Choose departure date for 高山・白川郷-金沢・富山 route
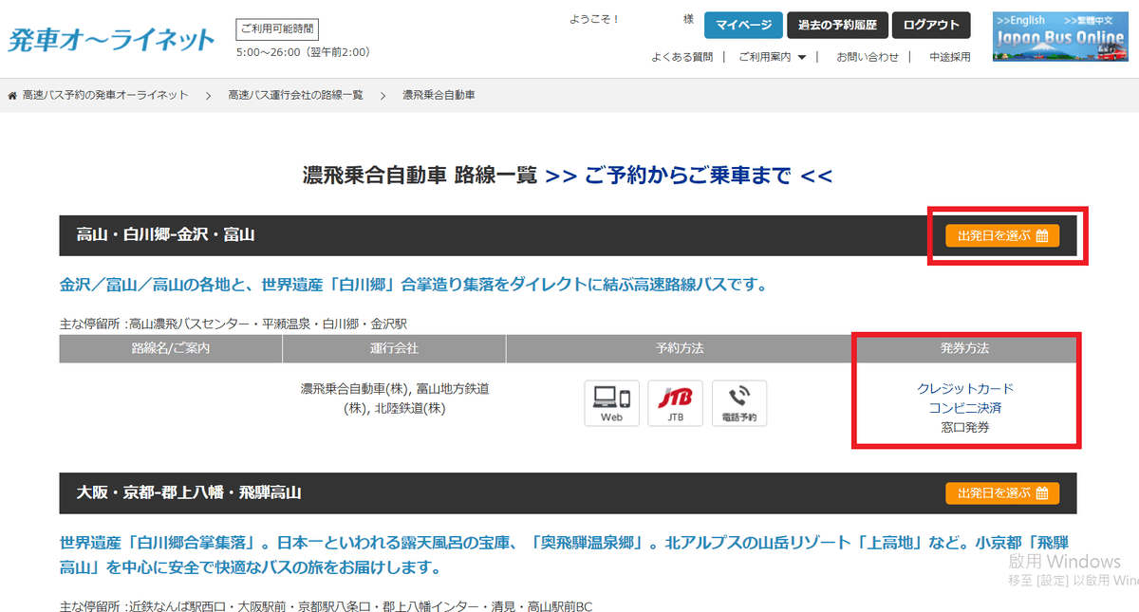The width and height of the screenshot is (1139, 612). [x=1002, y=236]
